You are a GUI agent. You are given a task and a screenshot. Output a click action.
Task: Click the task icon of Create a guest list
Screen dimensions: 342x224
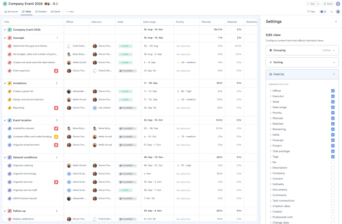(10, 91)
